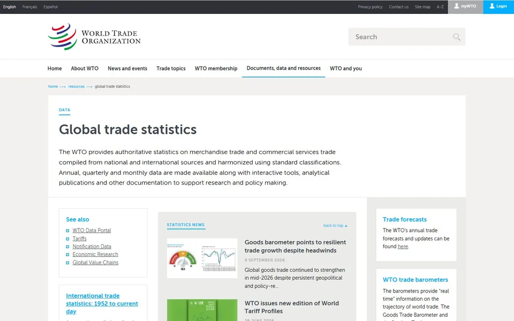The image size is (514, 321).
Task: Open the WTO membership menu
Action: tap(216, 68)
